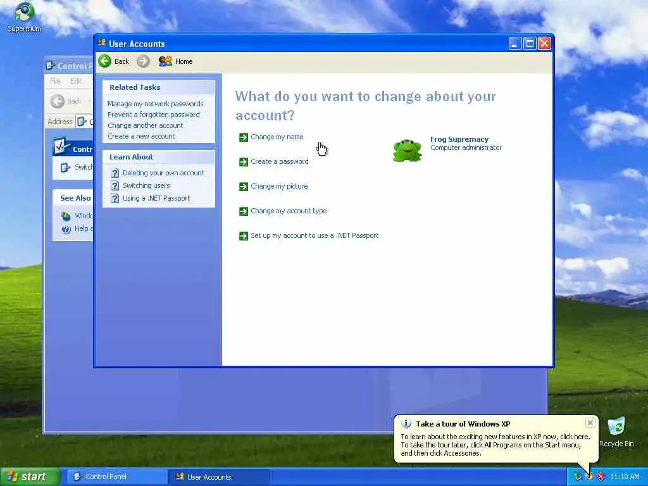This screenshot has height=486, width=648.
Task: Close the Windows XP tour balloon
Action: pyautogui.click(x=590, y=422)
